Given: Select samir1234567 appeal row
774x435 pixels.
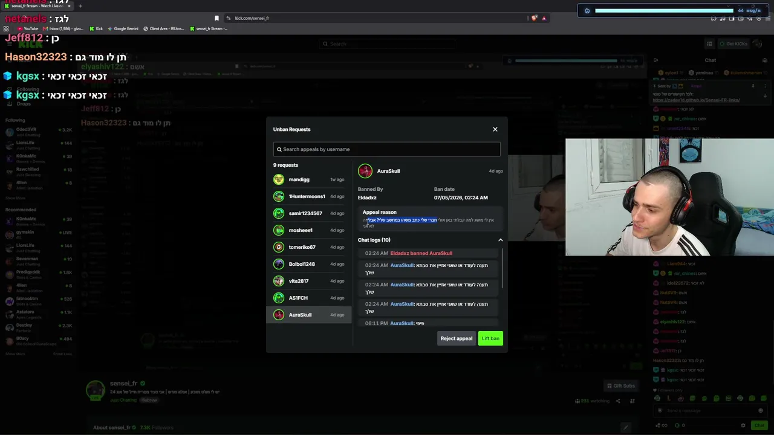Looking at the screenshot, I should 309,213.
